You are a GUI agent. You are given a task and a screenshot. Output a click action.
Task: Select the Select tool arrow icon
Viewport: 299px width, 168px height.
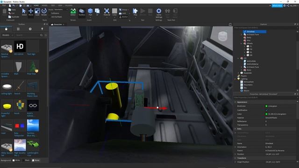(x=24, y=11)
